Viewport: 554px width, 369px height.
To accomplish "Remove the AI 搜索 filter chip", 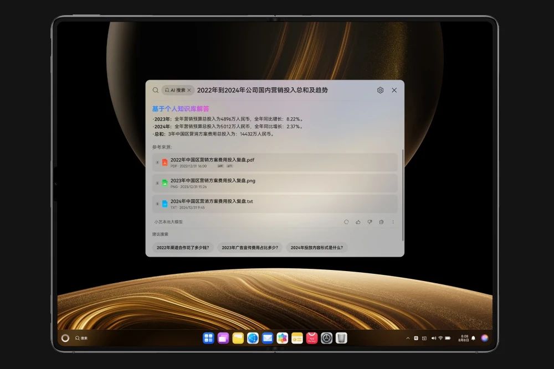I will [x=189, y=90].
